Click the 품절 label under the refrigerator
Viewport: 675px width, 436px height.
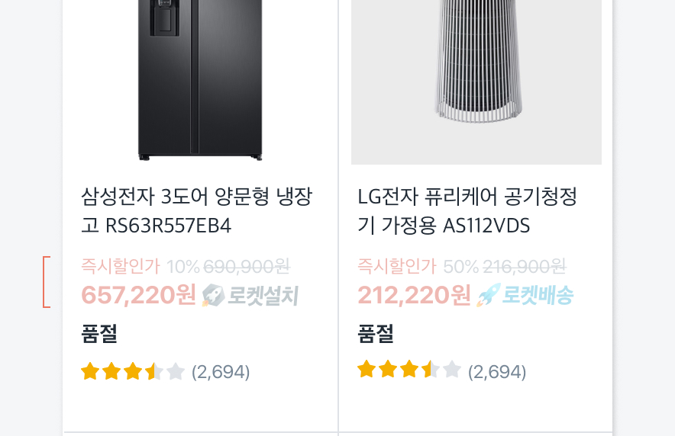99,334
